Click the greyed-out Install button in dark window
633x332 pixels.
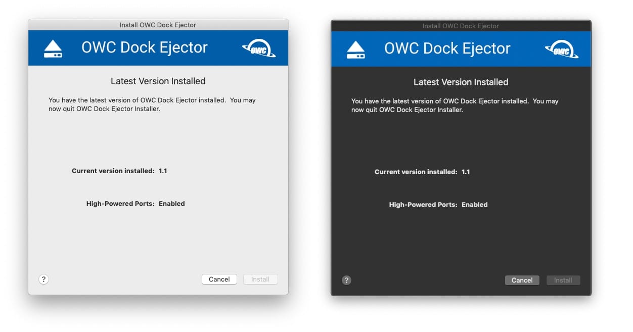563,280
